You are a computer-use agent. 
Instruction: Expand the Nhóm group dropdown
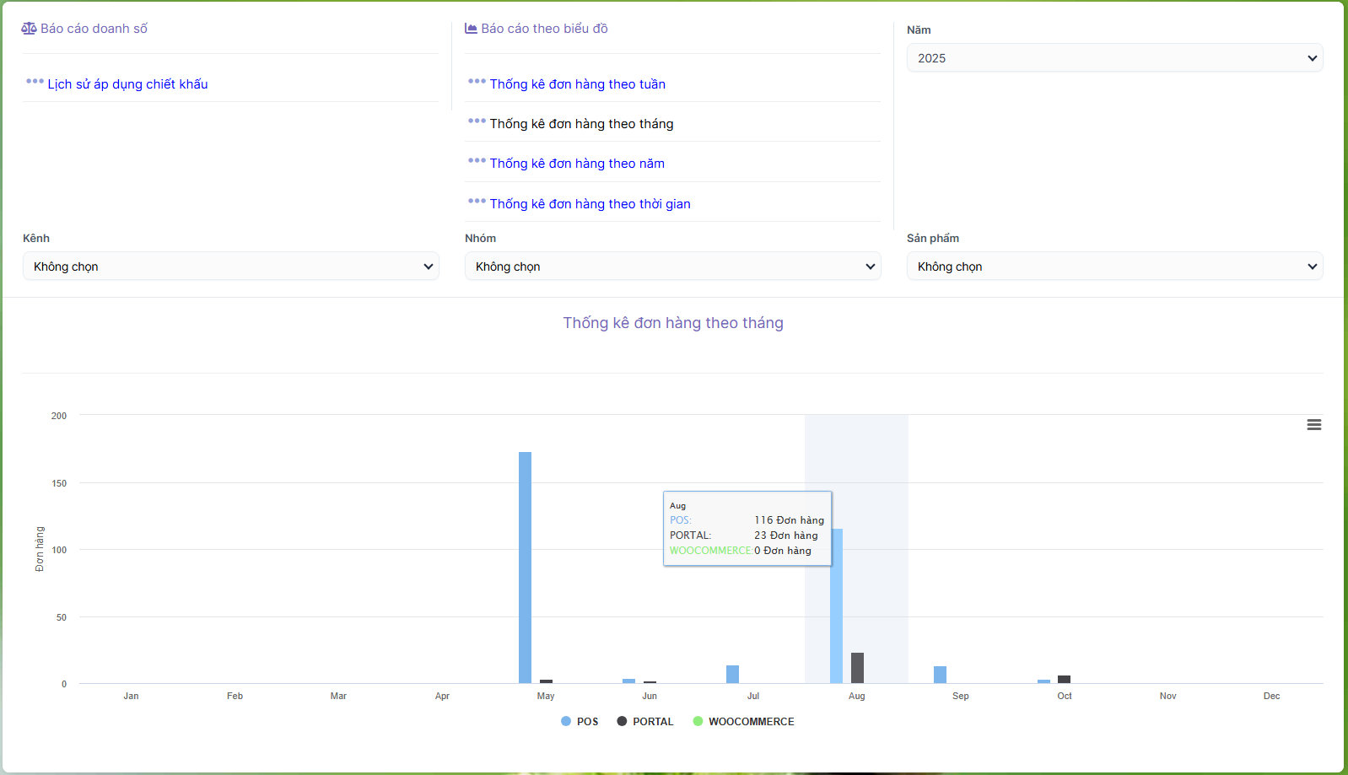(672, 266)
